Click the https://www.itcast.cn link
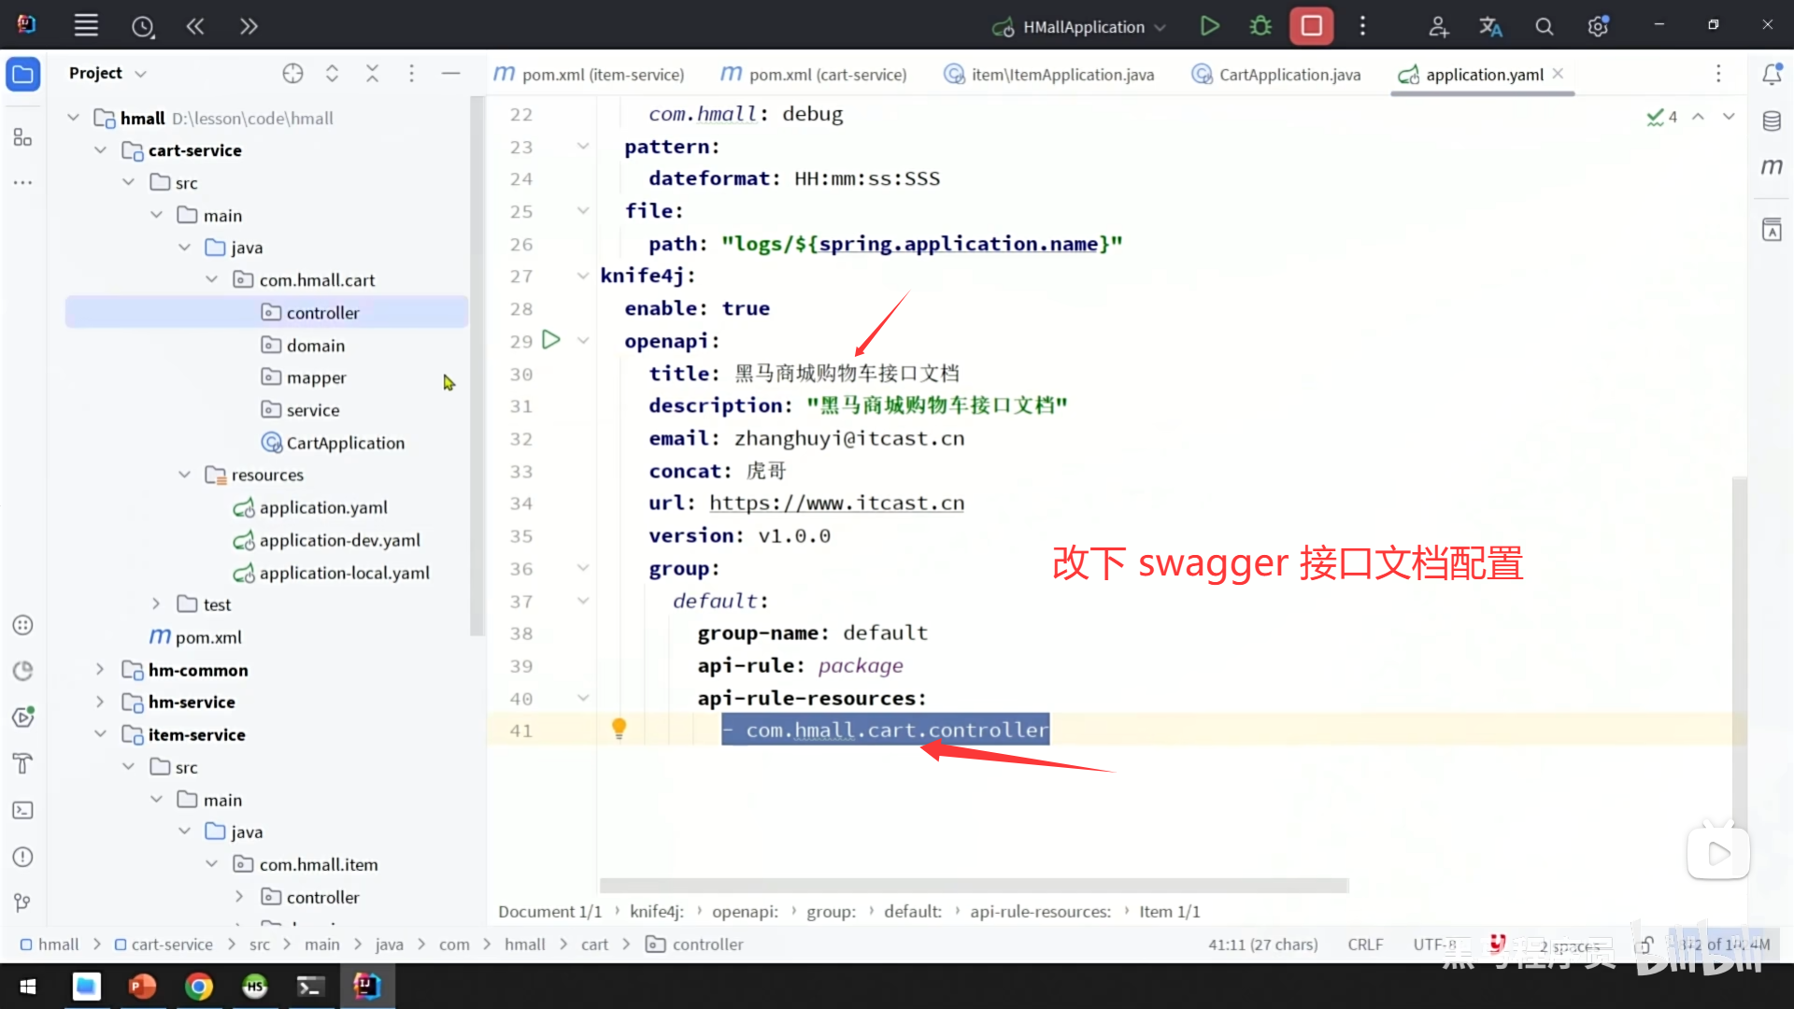The width and height of the screenshot is (1794, 1009). (836, 504)
